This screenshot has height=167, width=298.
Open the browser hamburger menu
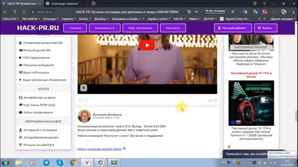pyautogui.click(x=264, y=3)
